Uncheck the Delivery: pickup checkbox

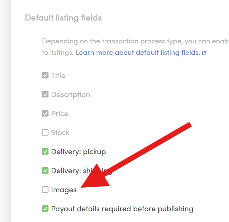click(45, 152)
